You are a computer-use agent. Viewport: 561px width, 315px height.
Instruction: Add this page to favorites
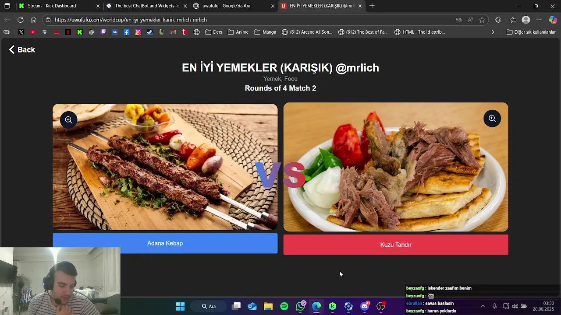click(482, 20)
